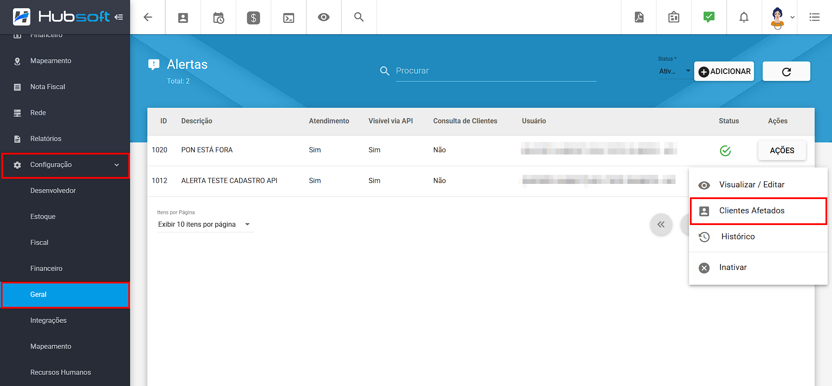Select the Geral submenu item
Screen dimensions: 832x386
65,295
